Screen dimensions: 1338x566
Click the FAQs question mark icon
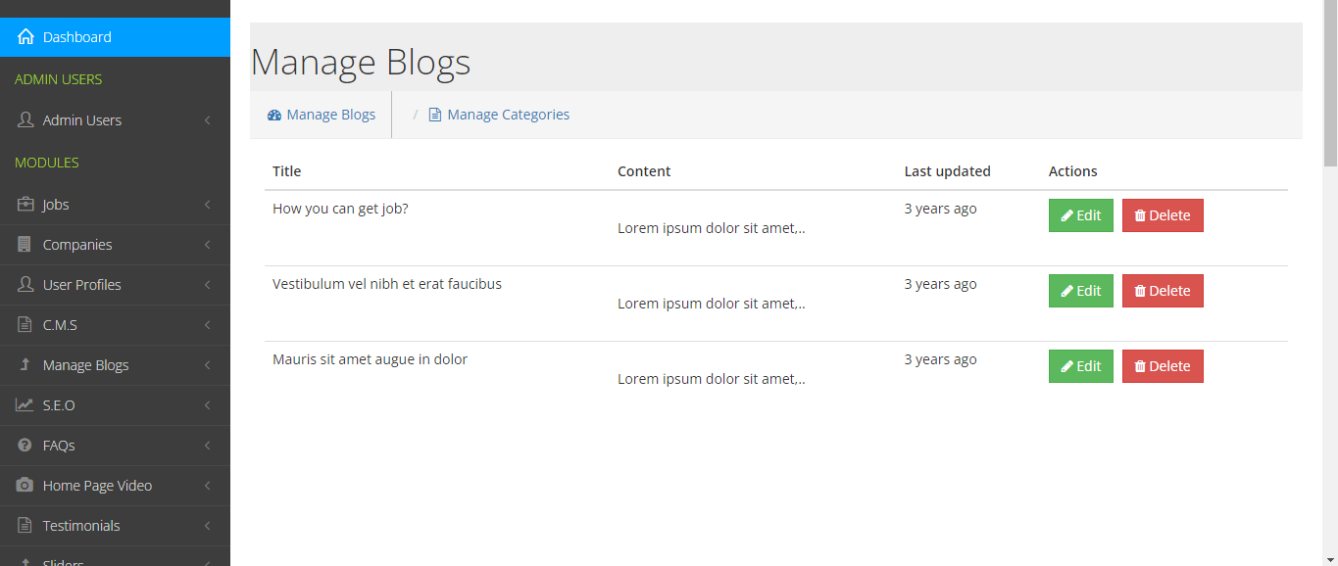pos(25,446)
